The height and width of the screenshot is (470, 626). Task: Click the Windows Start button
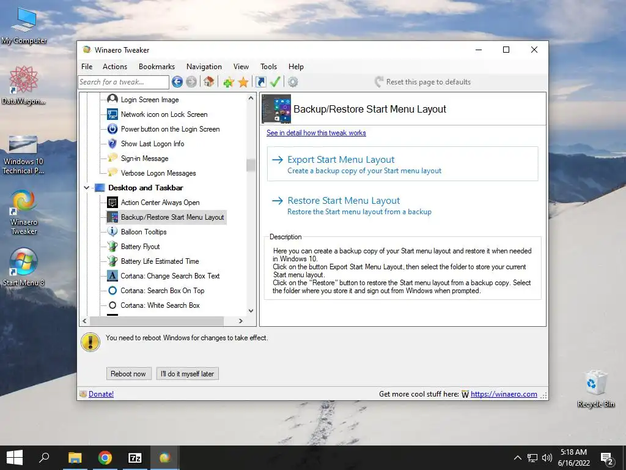(15, 458)
